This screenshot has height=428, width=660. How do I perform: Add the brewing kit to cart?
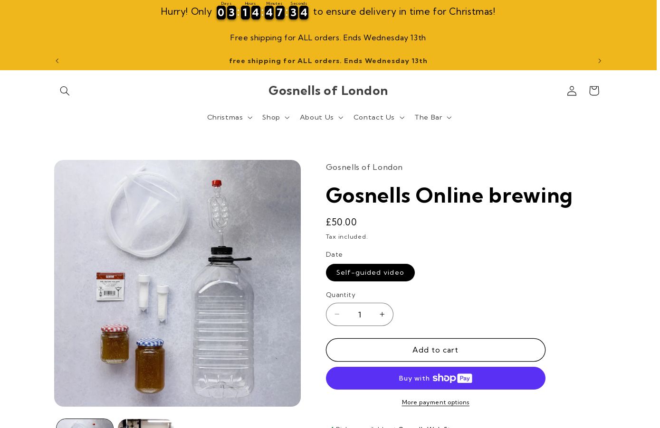(x=436, y=350)
